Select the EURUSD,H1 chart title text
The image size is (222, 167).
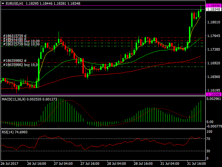(15, 4)
